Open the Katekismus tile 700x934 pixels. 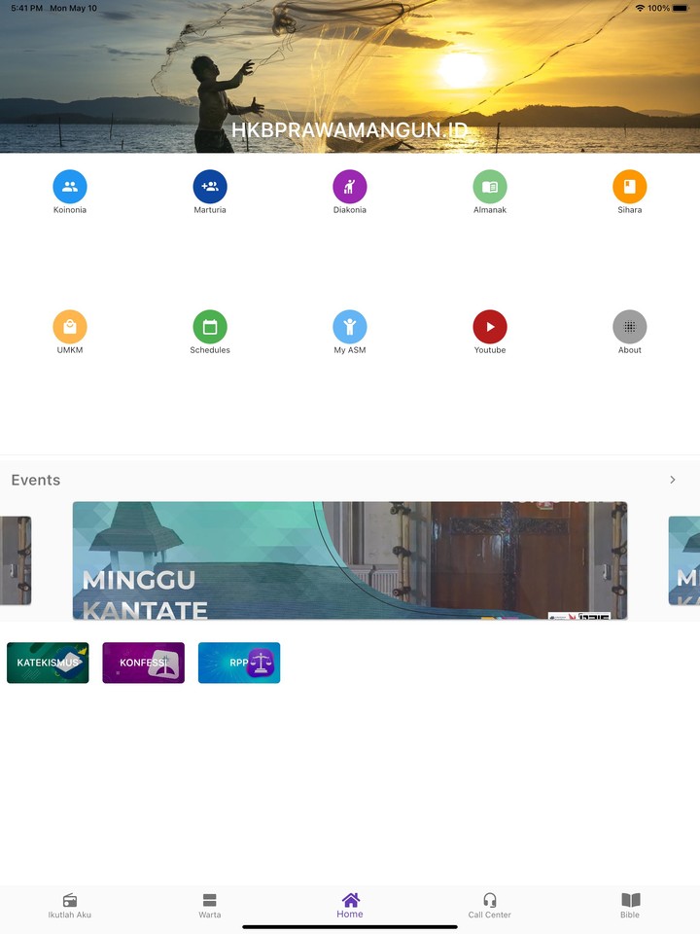[x=48, y=663]
